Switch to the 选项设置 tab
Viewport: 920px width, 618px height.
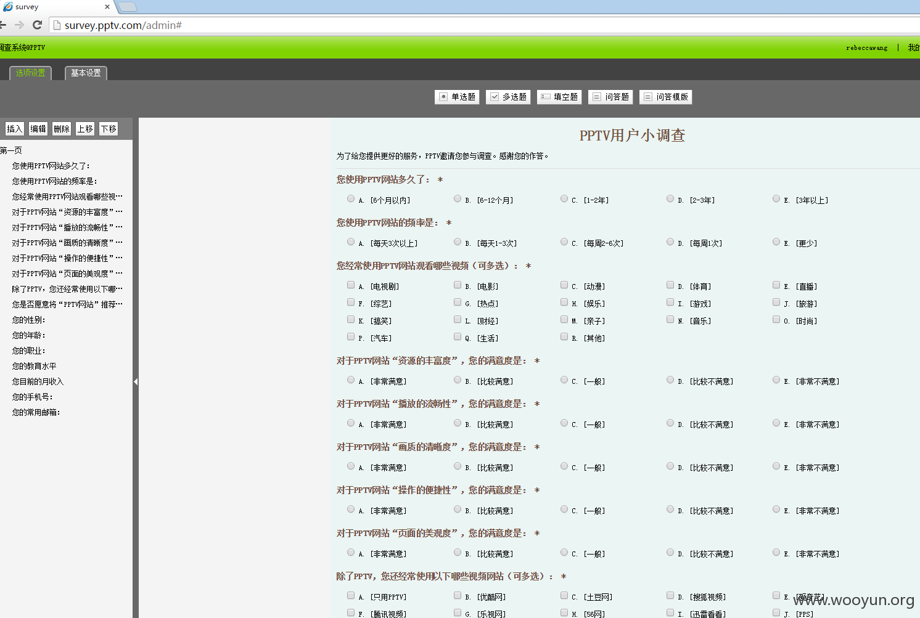point(30,73)
